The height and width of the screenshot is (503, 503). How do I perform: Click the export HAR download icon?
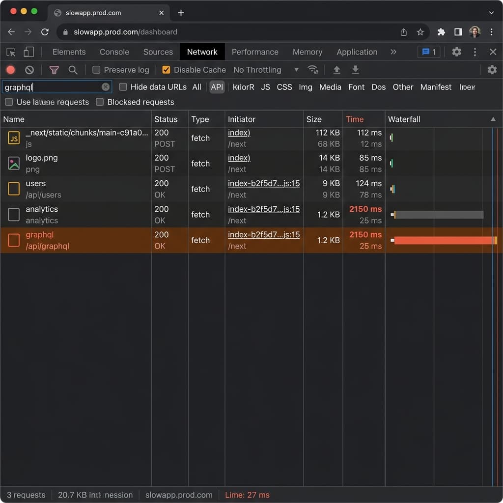click(355, 70)
